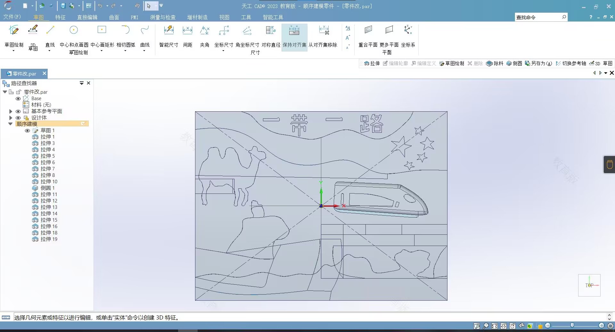Viewport: 615px width, 332px height.
Task: Select 倒圆 1 in the feature tree
Action: pyautogui.click(x=44, y=188)
